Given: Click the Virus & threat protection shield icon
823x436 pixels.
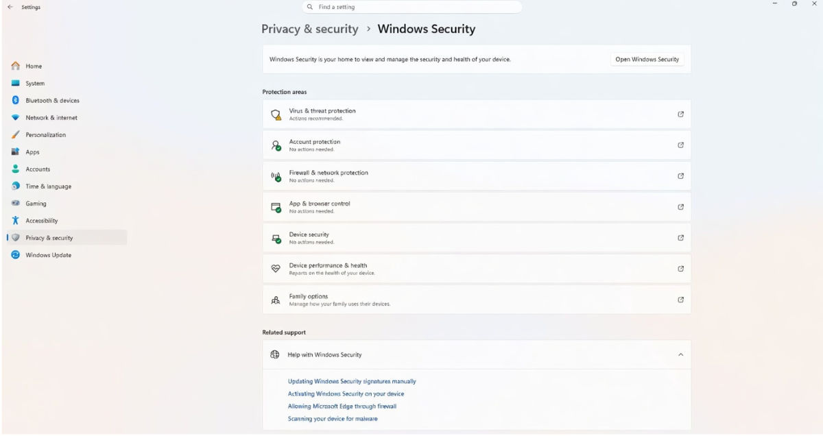Looking at the screenshot, I should (x=276, y=114).
